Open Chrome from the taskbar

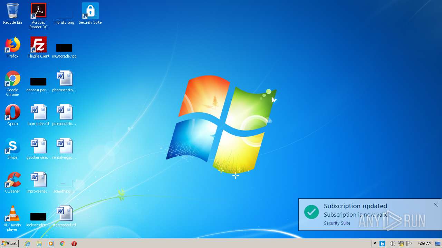coord(63,244)
